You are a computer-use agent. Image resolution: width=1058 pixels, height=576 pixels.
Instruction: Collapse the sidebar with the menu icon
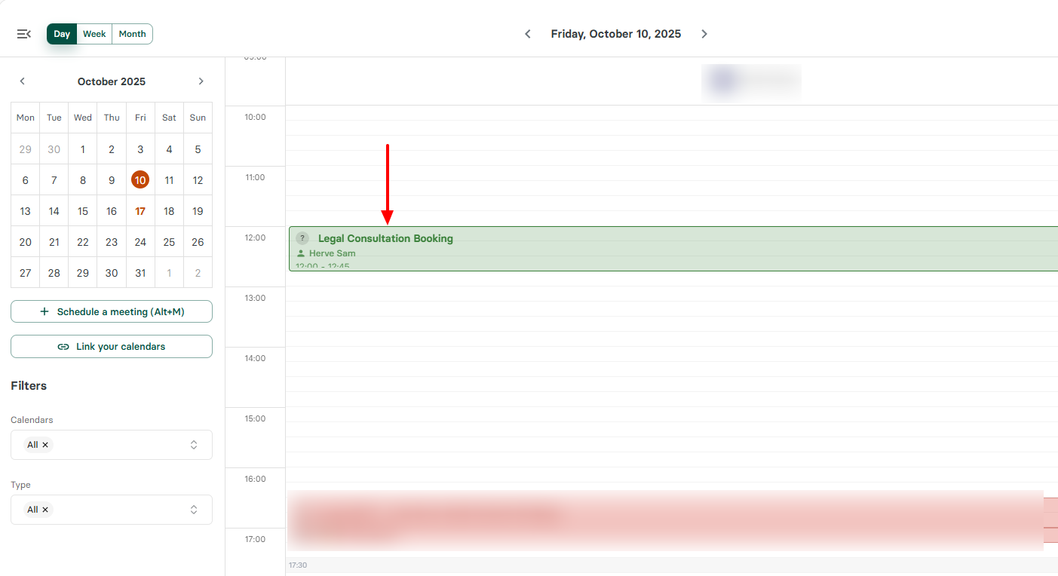[23, 34]
